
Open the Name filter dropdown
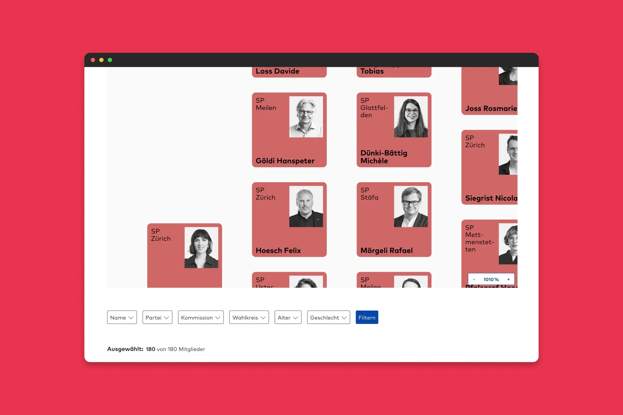point(122,317)
